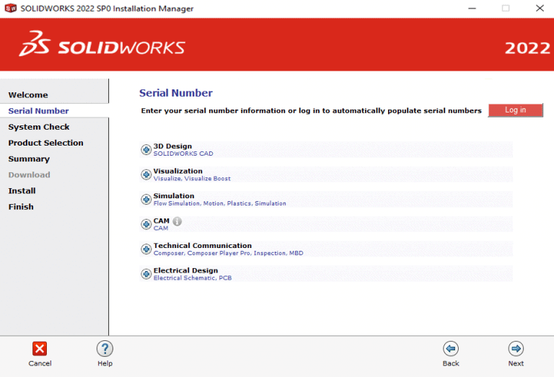Viewport: 554px width, 377px height.
Task: Click the red Log in button
Action: click(516, 110)
